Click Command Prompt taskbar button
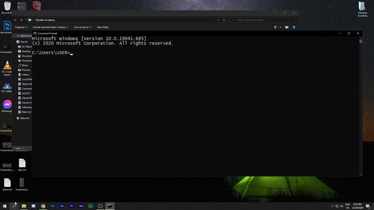The height and width of the screenshot is (210, 374). pyautogui.click(x=110, y=206)
